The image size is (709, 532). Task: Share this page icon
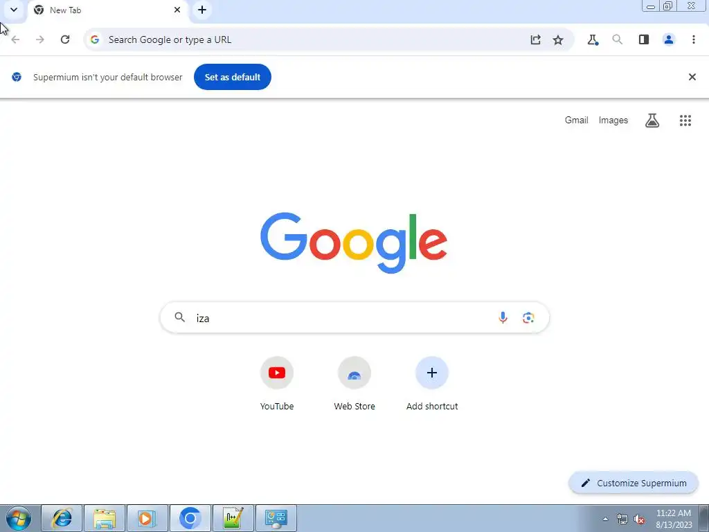point(535,39)
